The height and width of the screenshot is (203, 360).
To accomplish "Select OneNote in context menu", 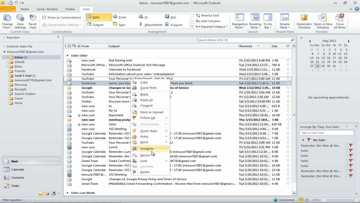I will pos(150,149).
